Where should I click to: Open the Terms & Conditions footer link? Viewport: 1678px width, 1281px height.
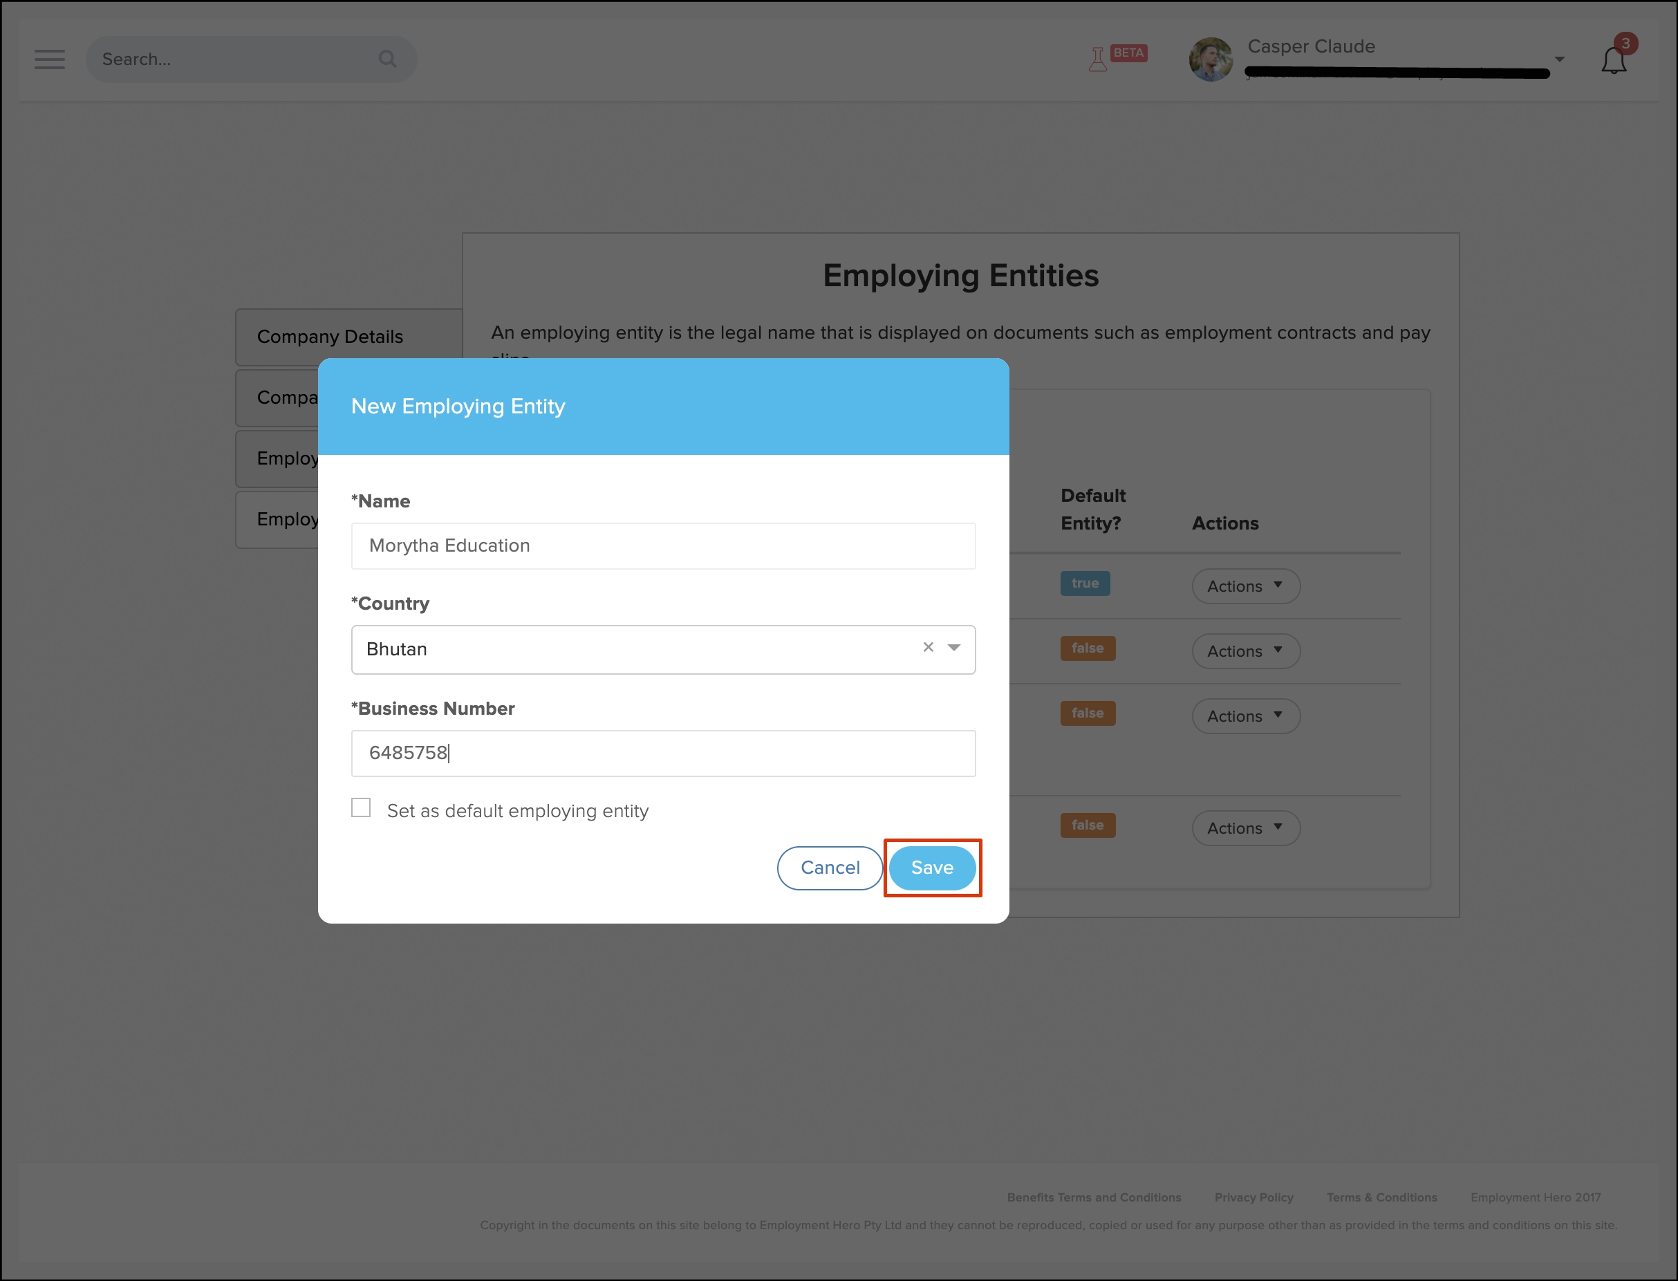pyautogui.click(x=1381, y=1197)
